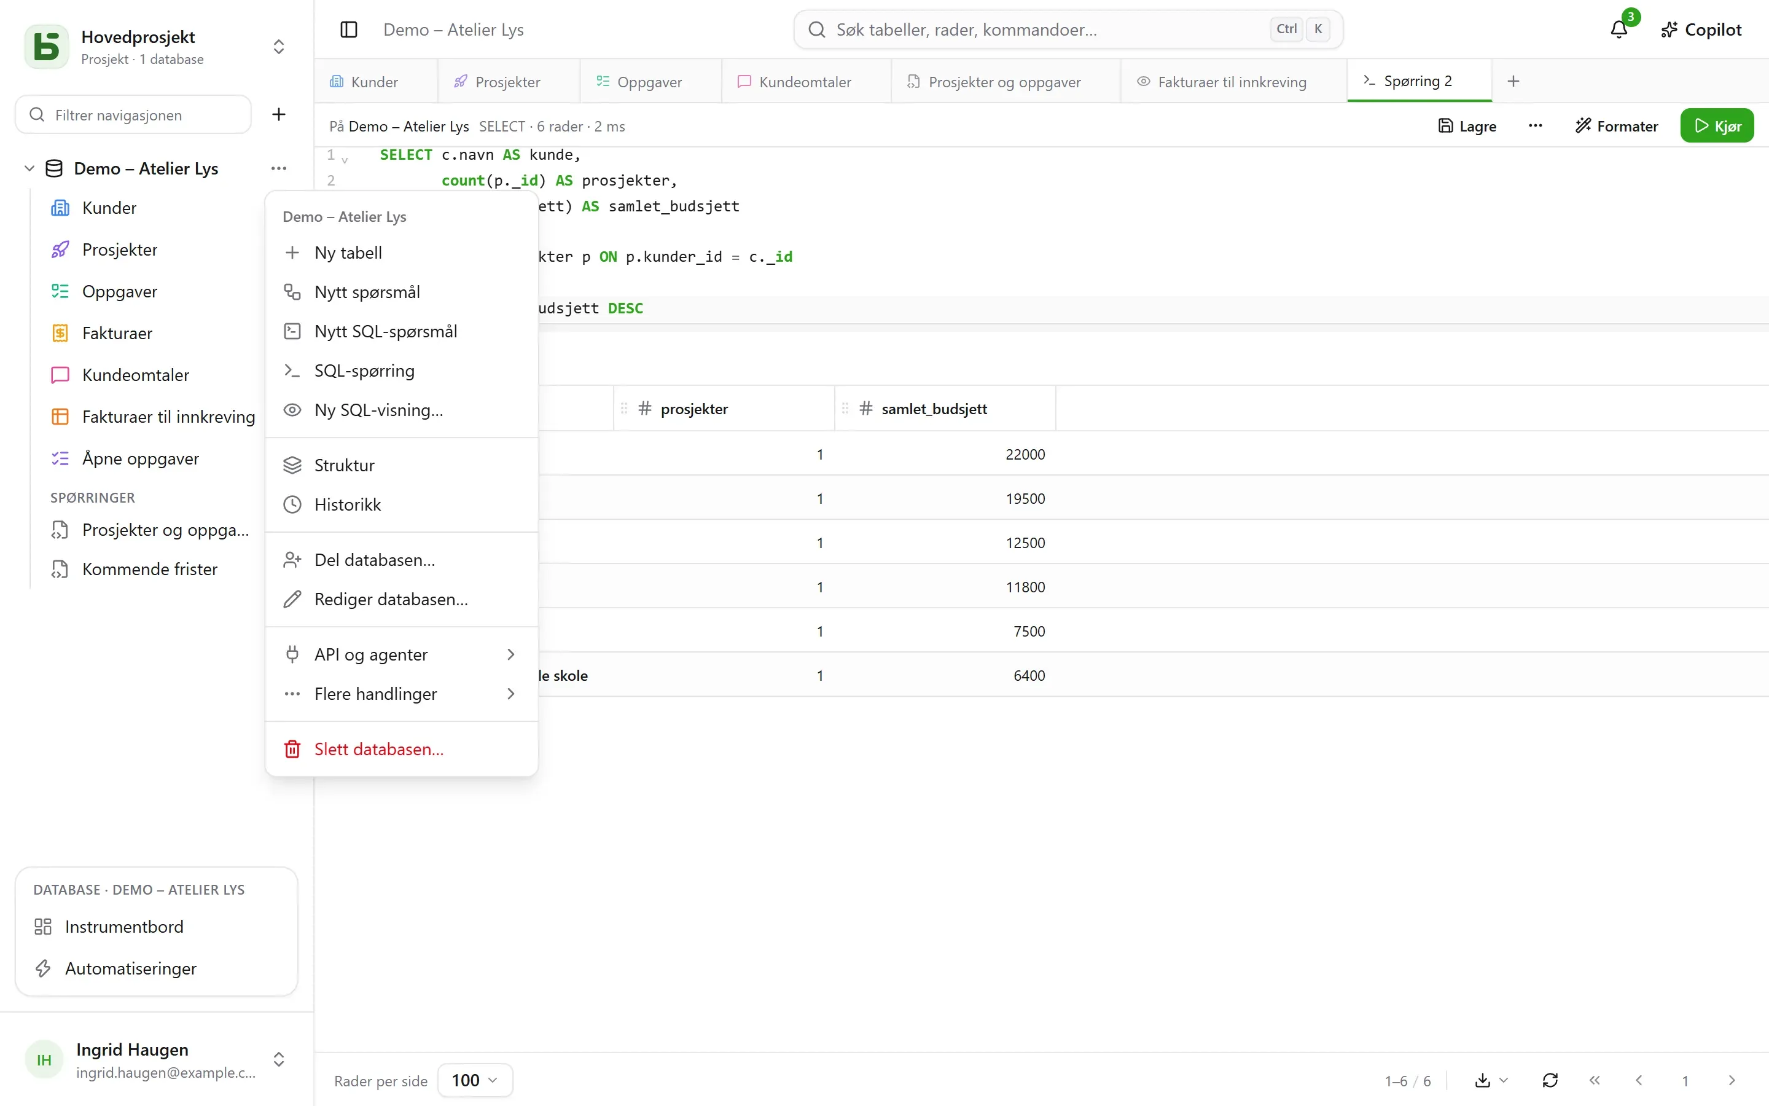Image resolution: width=1769 pixels, height=1106 pixels.
Task: Go to previous results page
Action: (x=1639, y=1080)
